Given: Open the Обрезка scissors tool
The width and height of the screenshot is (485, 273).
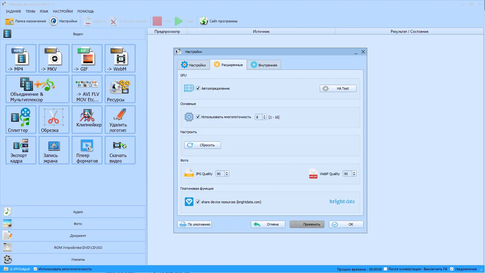Looking at the screenshot, I should [54, 119].
